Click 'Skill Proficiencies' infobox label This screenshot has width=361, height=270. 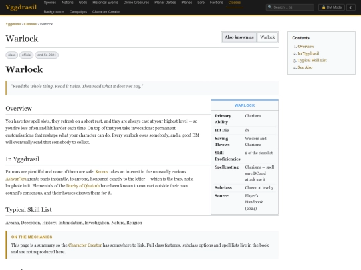pyautogui.click(x=227, y=156)
